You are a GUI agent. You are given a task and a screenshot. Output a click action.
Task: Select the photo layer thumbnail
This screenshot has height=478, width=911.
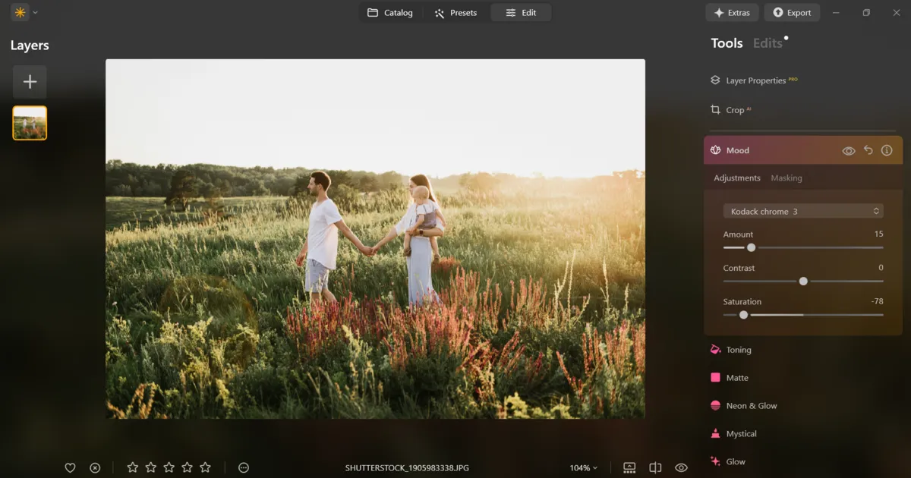tap(30, 123)
